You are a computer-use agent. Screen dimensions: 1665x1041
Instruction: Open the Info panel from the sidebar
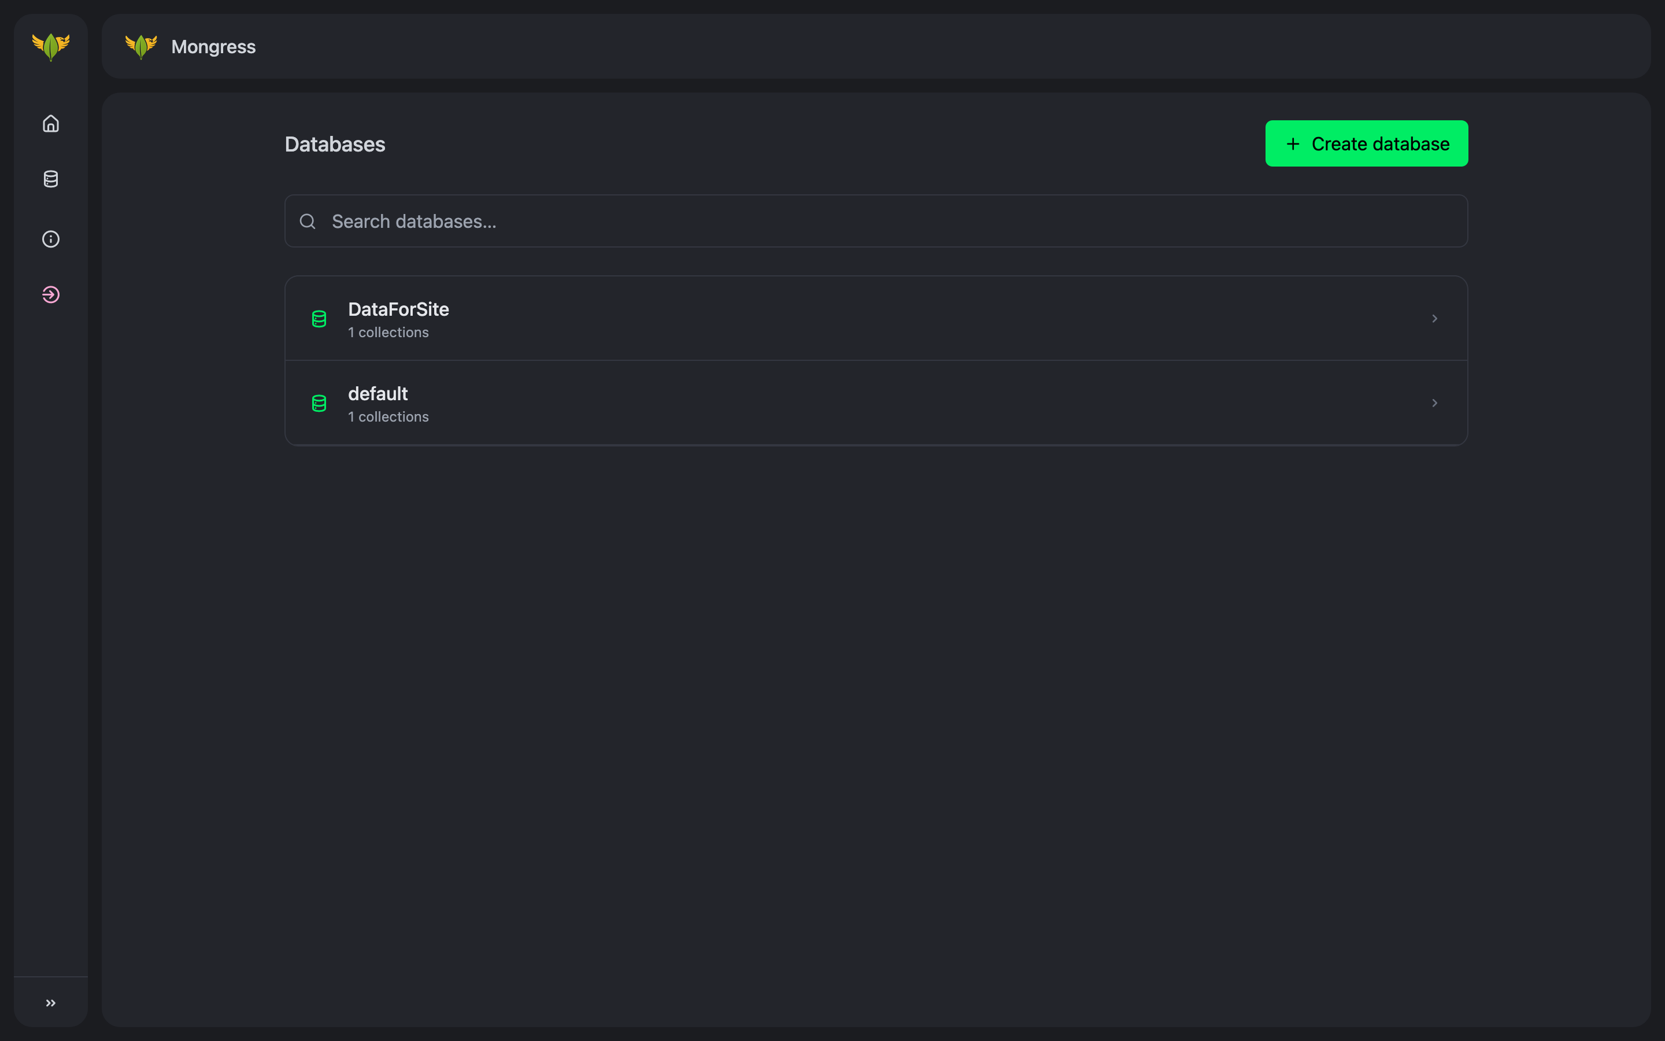pos(51,239)
